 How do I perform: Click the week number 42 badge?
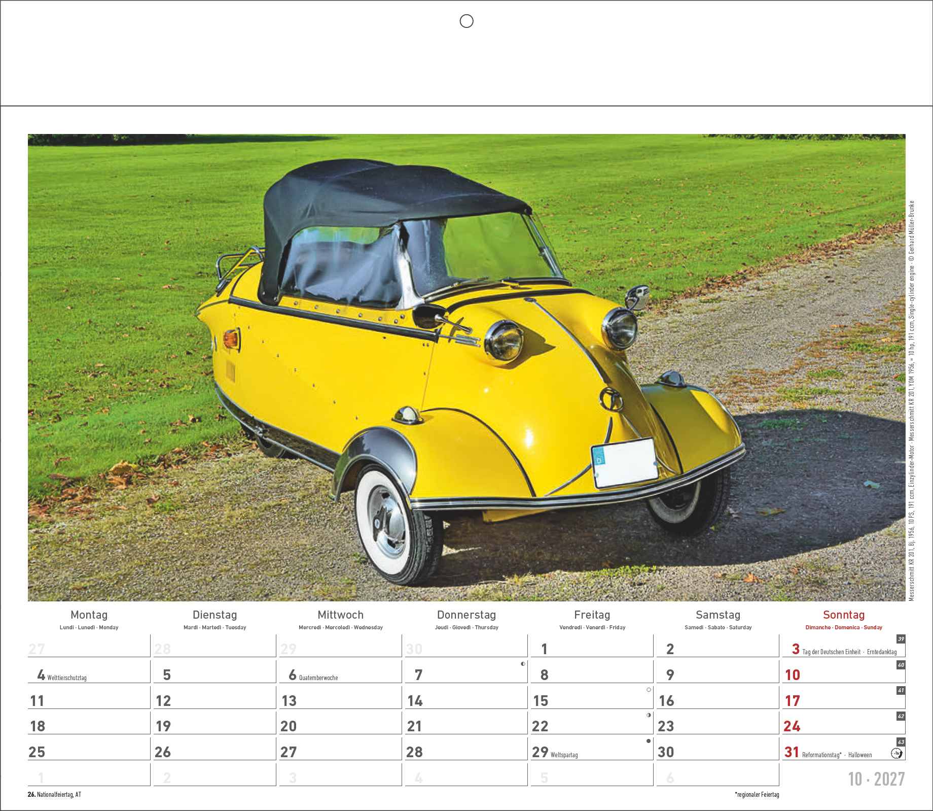[x=901, y=716]
